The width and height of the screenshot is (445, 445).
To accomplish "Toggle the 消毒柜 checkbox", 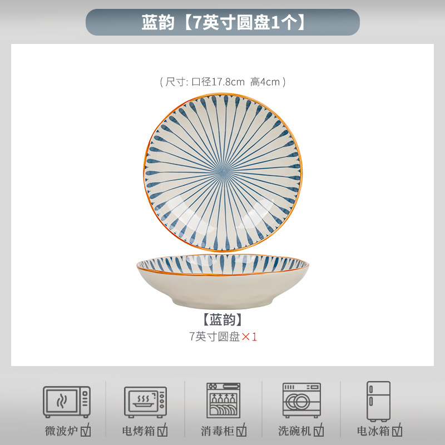I will [x=241, y=430].
